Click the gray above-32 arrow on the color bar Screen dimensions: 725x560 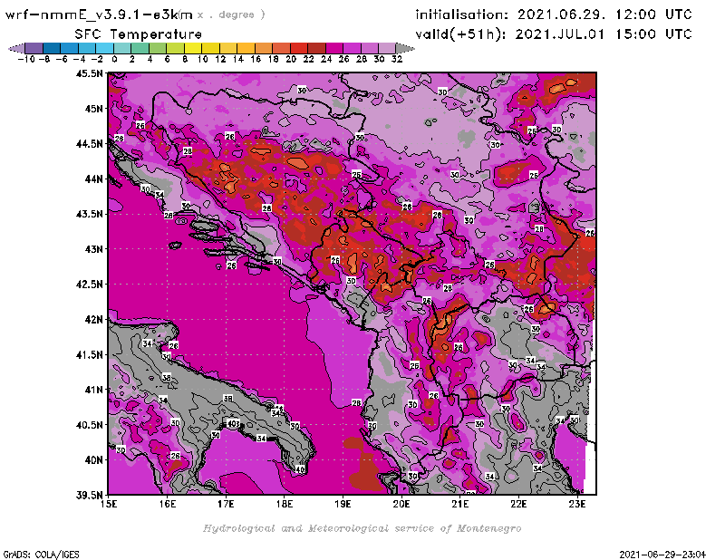[405, 48]
